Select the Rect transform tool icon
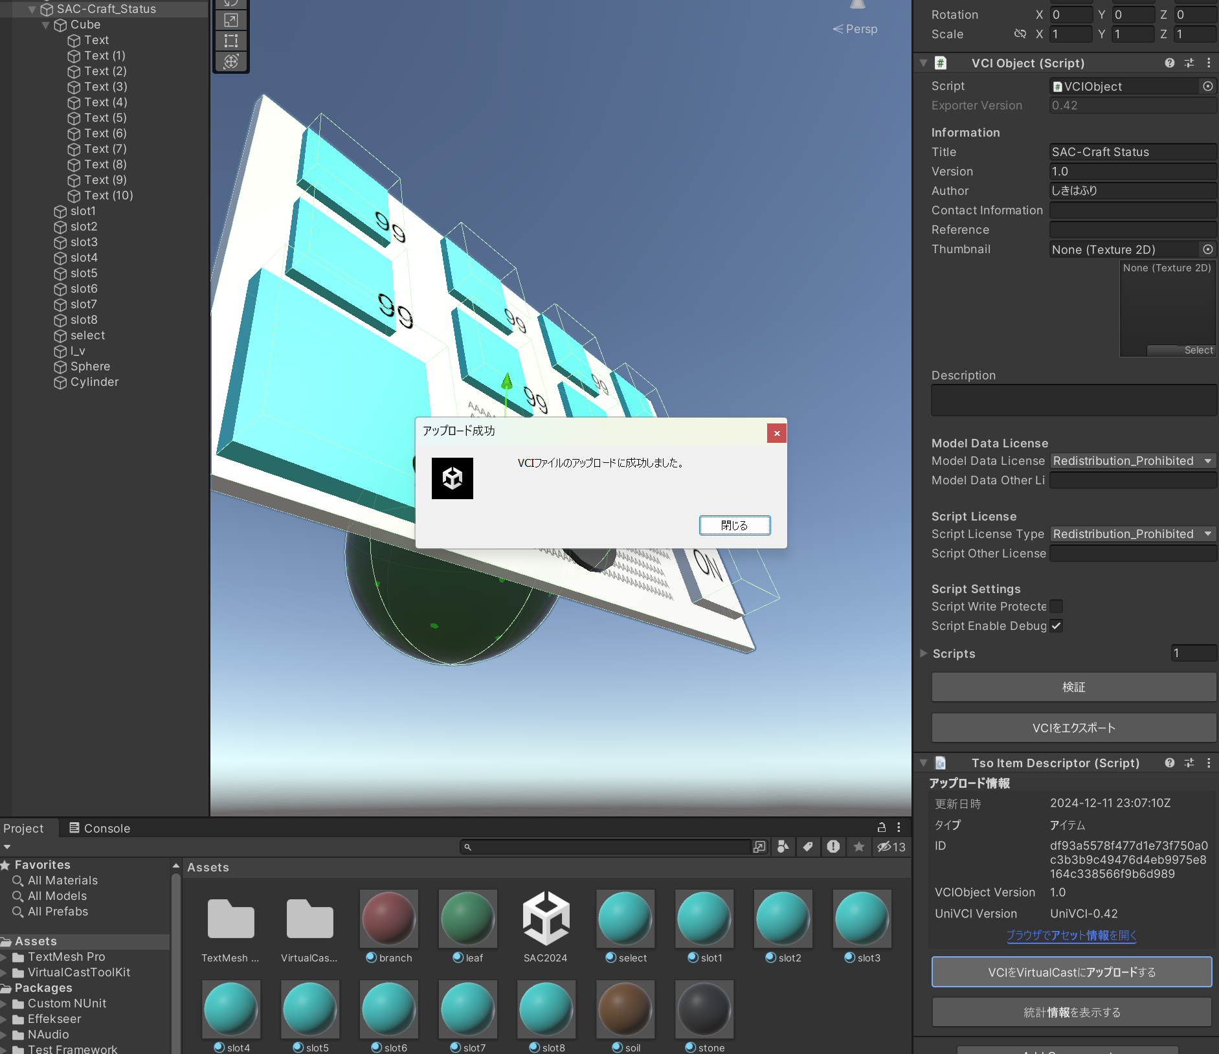Viewport: 1219px width, 1054px height. point(231,41)
